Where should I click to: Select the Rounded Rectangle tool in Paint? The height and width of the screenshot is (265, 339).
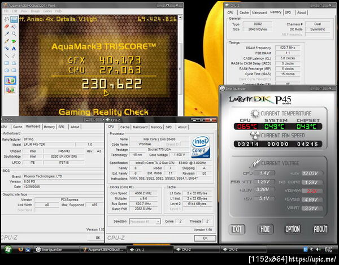coord(14,71)
